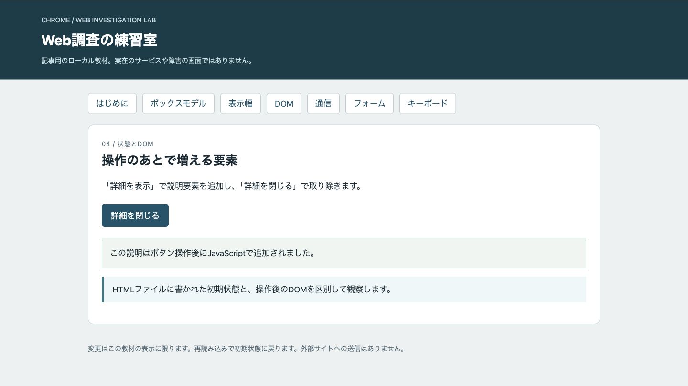Click the CHROME / WEB INVESTIGATION LAB label
This screenshot has width=688, height=386.
[x=99, y=20]
